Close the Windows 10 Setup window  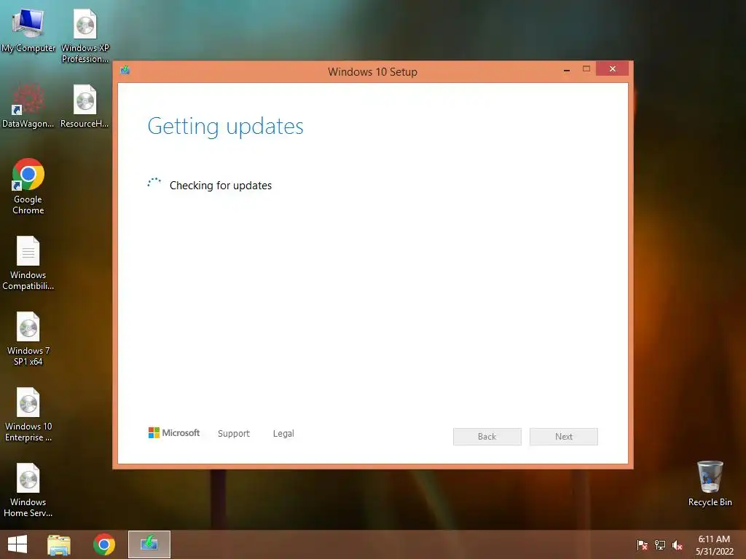(612, 69)
